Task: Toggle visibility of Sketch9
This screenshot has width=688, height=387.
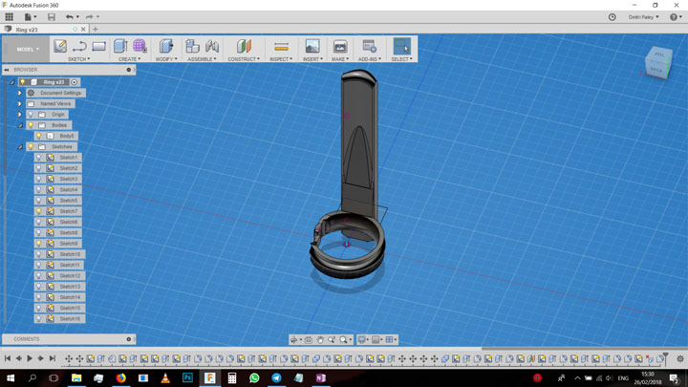Action: [38, 244]
